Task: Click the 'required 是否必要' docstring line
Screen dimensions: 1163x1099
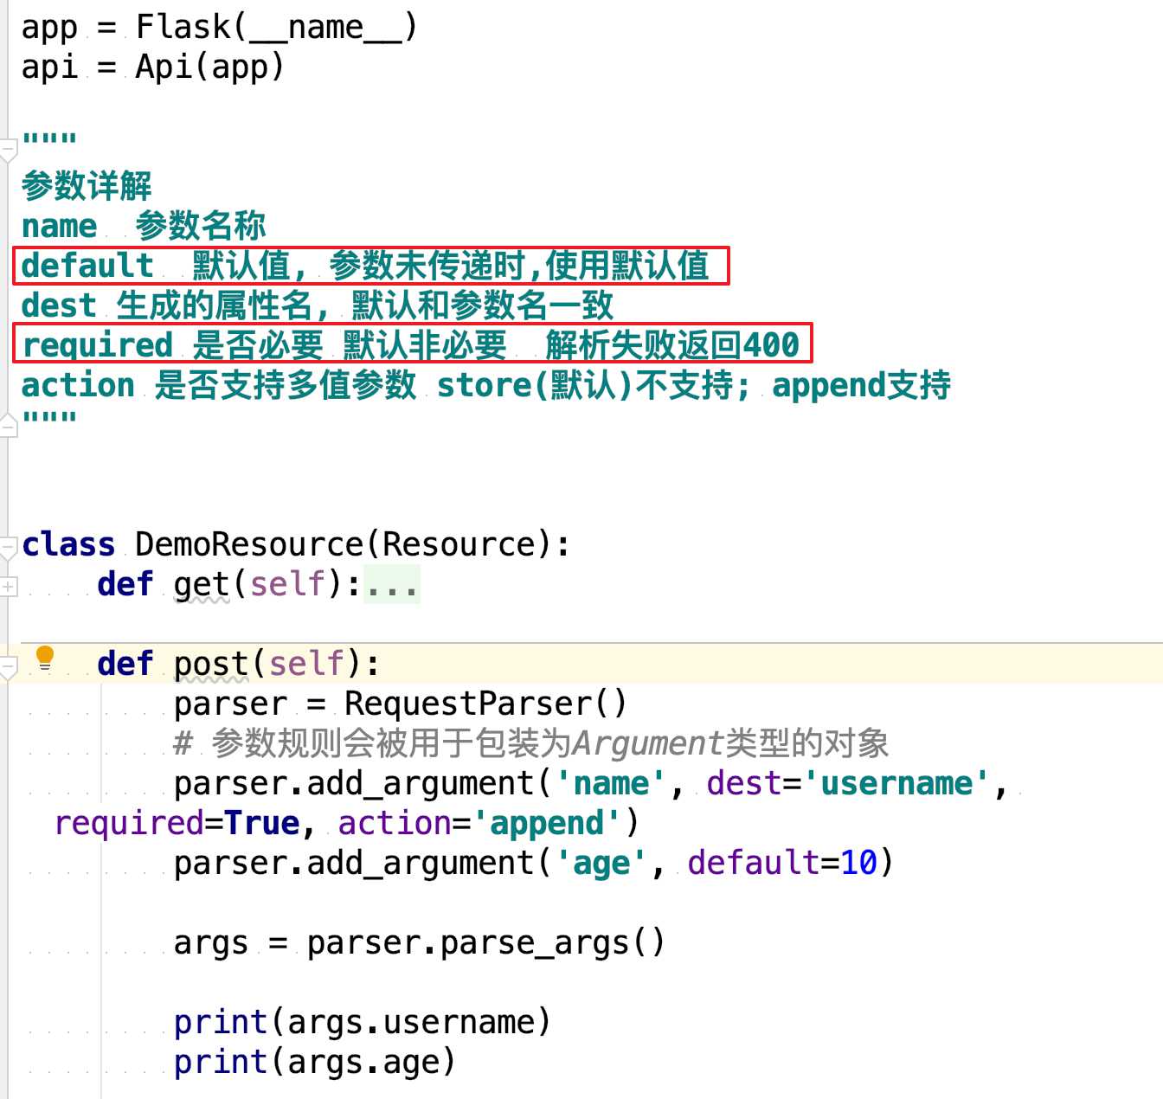Action: pos(411,345)
